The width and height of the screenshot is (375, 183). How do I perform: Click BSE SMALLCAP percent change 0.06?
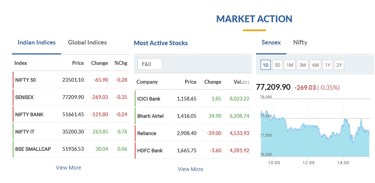(122, 149)
